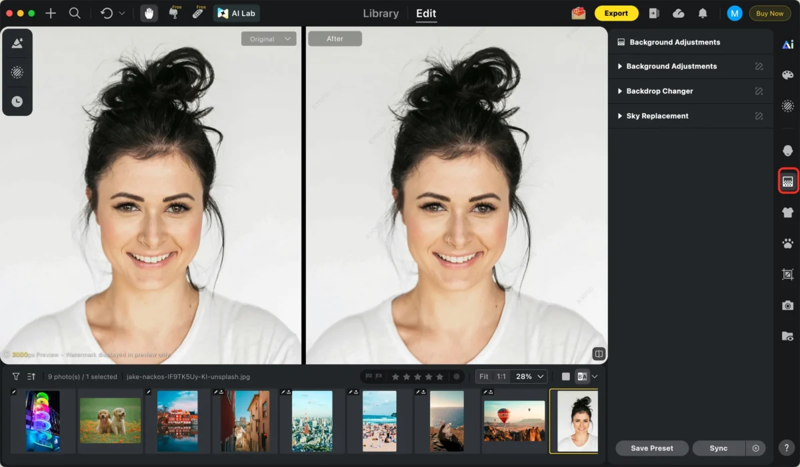Click the Export button

[x=617, y=13]
